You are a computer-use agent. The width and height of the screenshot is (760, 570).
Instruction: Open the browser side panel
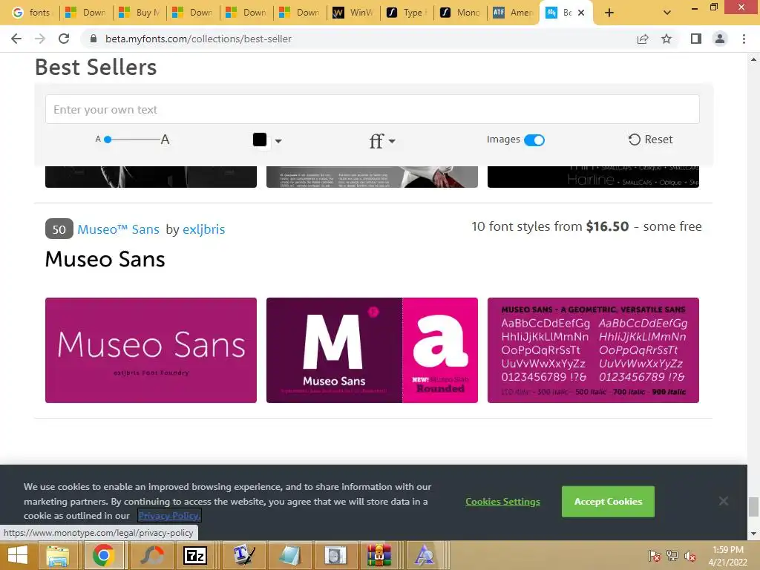(696, 39)
